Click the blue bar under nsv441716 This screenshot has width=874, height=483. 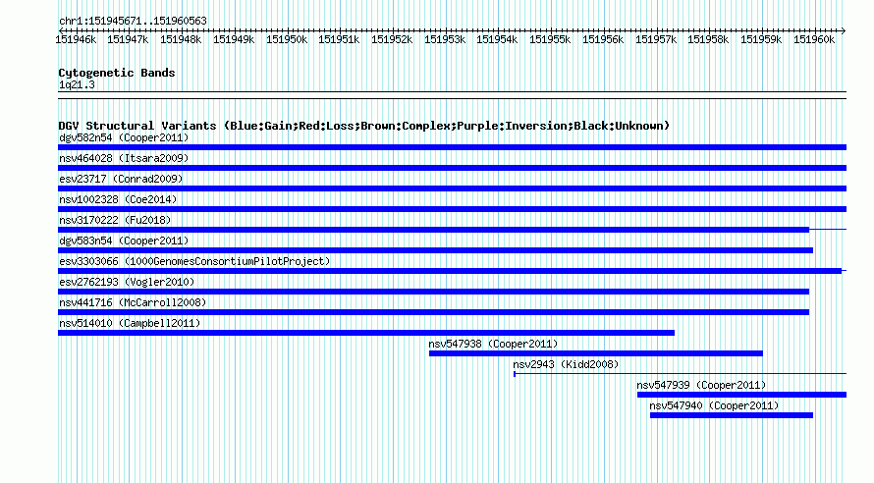pyautogui.click(x=434, y=312)
